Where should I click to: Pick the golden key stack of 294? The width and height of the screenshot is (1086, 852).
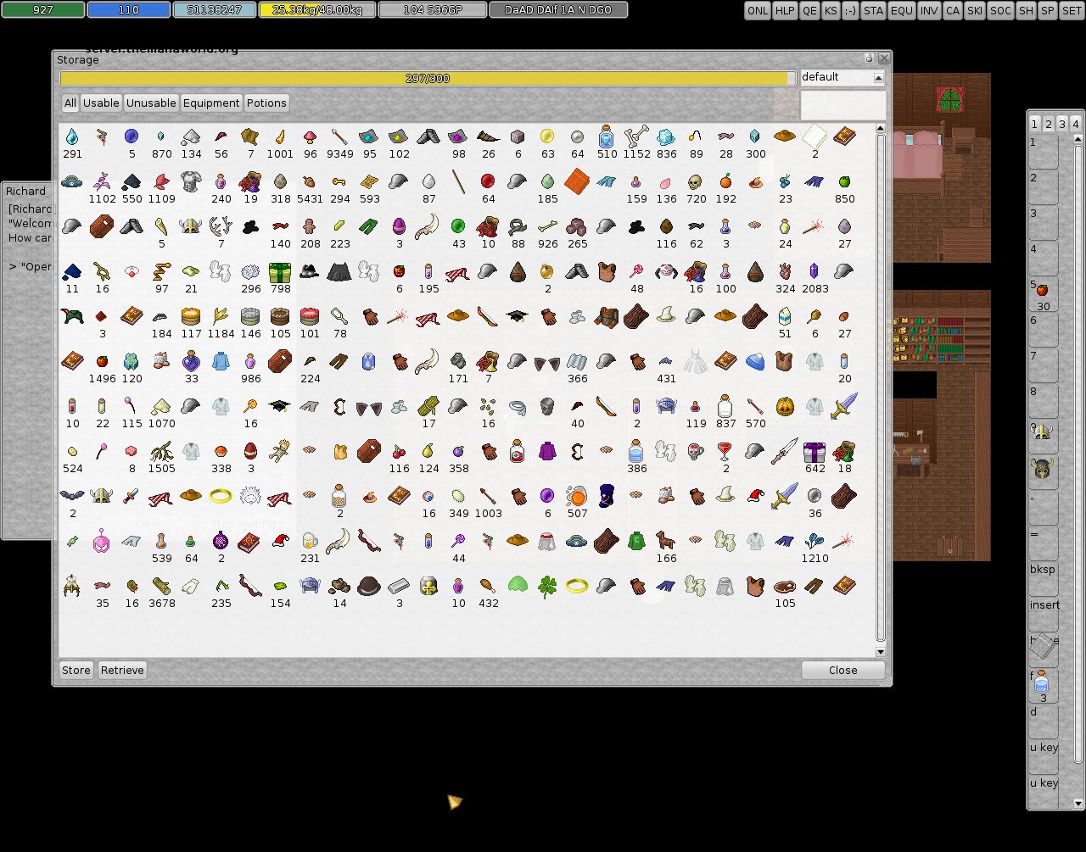coord(339,181)
